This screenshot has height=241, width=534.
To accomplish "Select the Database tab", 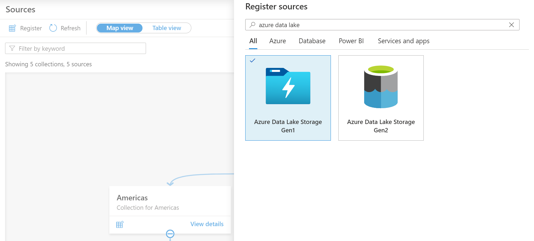I will (x=312, y=41).
